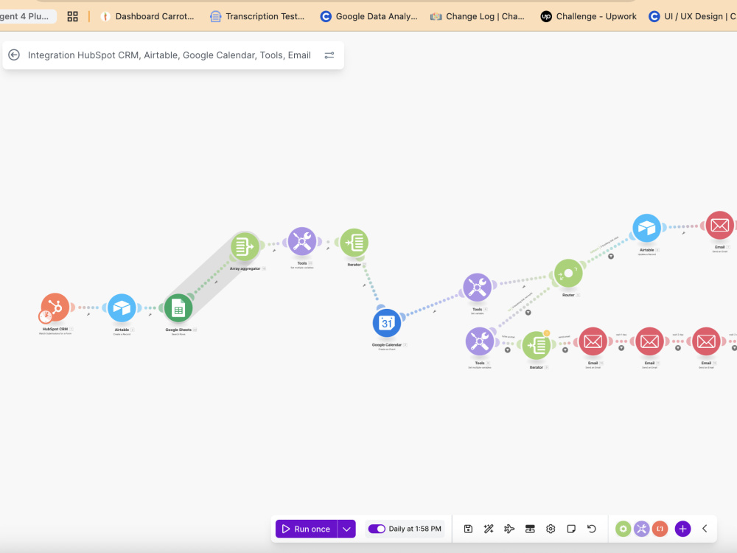
Task: Open the wait 1 day filter icon
Action: point(621,348)
